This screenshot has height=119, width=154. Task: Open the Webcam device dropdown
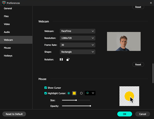(x=78, y=31)
